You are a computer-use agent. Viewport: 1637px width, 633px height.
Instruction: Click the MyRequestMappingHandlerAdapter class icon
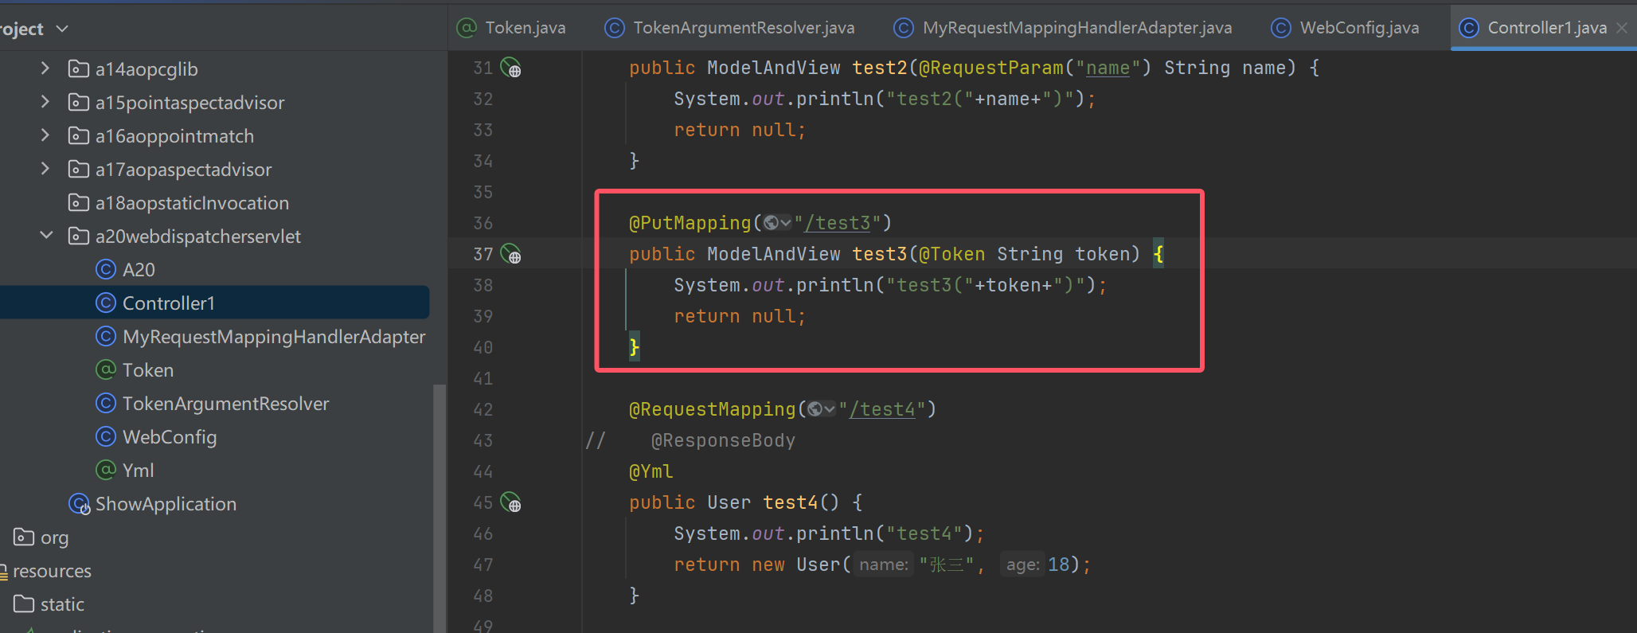(106, 337)
